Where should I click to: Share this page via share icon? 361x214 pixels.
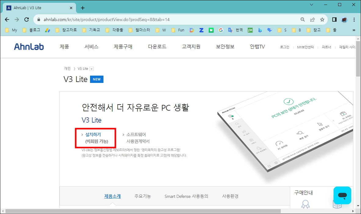[312, 20]
